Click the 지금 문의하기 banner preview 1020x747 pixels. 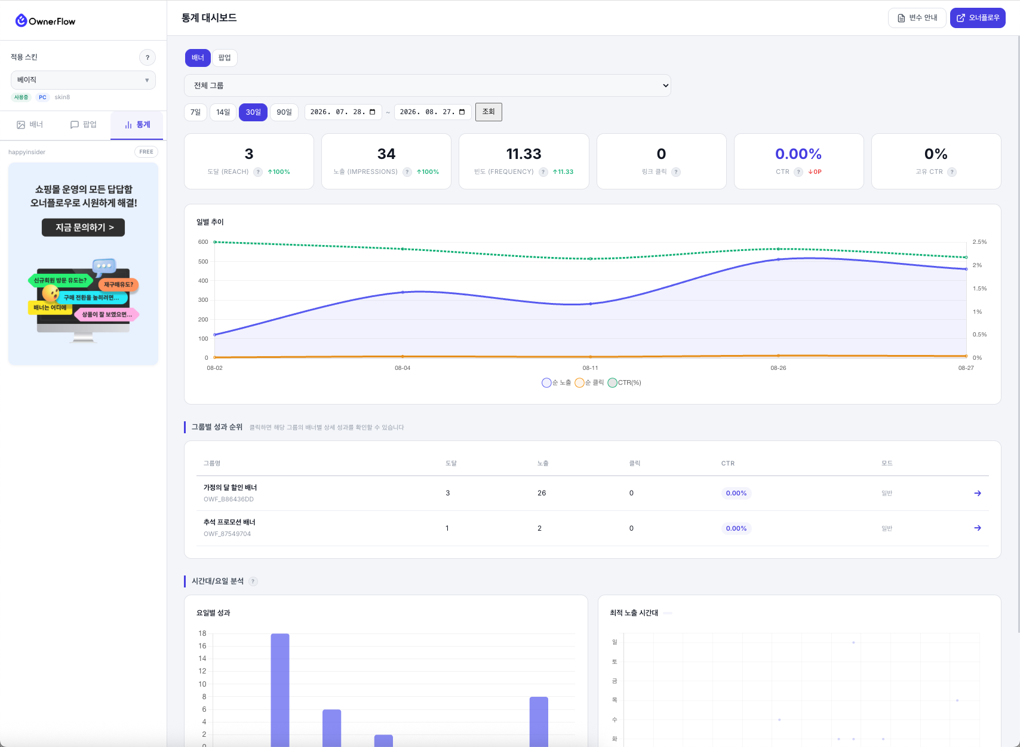pyautogui.click(x=83, y=228)
